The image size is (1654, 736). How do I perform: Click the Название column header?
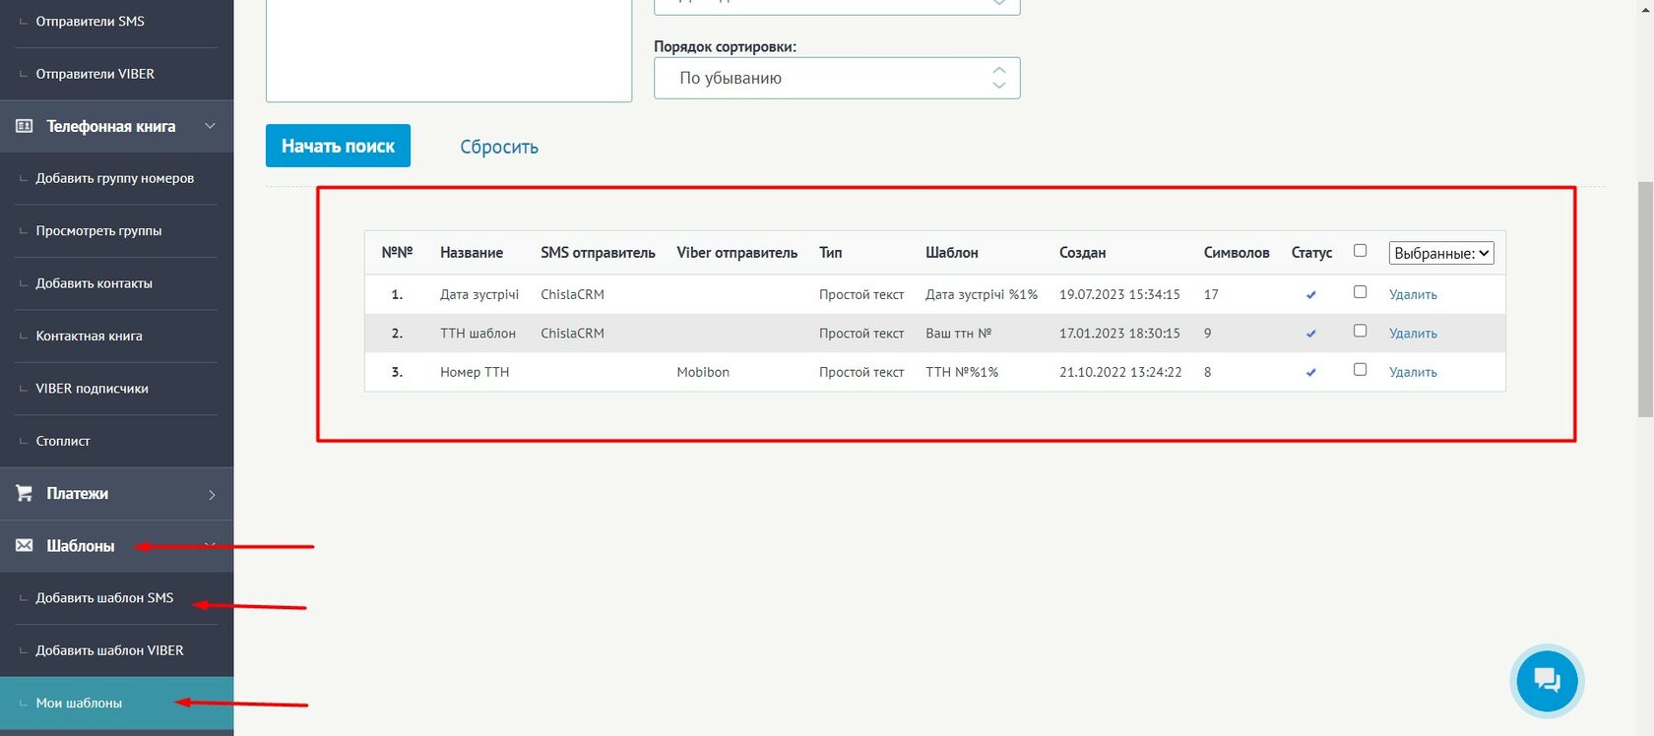(472, 253)
